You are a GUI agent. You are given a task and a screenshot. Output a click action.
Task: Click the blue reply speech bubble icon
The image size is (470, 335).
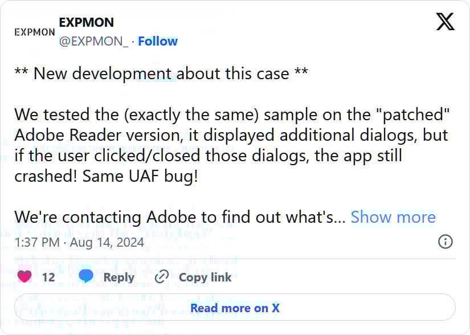[x=86, y=276]
